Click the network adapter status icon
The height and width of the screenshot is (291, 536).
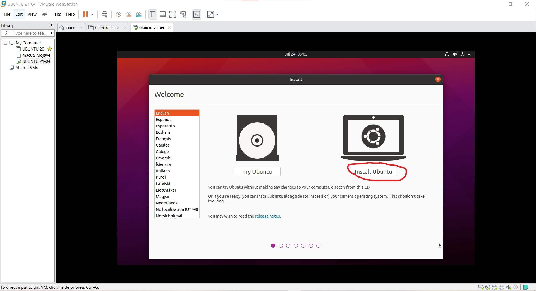[495, 287]
